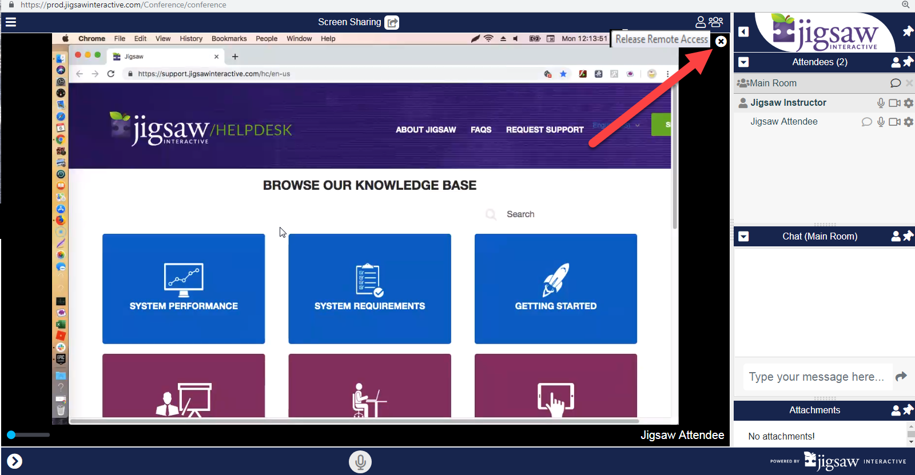Adjust the blue slider at bottom left
Screen dimensions: 915x475
pyautogui.click(x=11, y=435)
